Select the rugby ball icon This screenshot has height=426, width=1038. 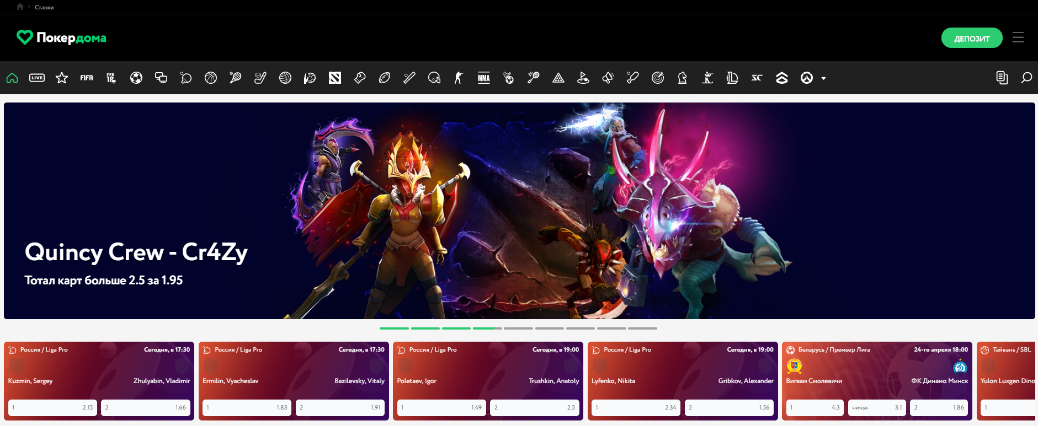click(x=385, y=78)
